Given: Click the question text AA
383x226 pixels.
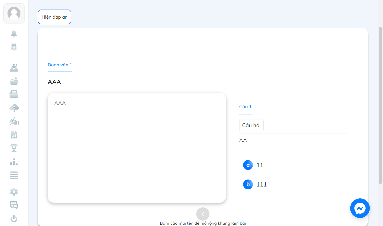Looking at the screenshot, I should coord(243,141).
